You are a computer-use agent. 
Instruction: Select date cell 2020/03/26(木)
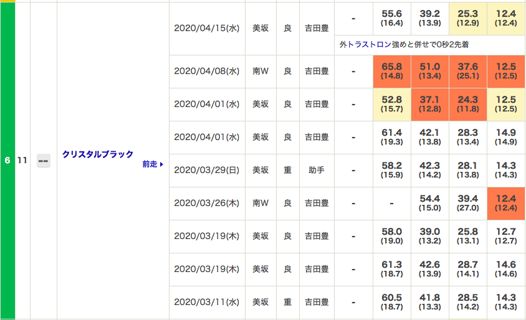(x=207, y=203)
